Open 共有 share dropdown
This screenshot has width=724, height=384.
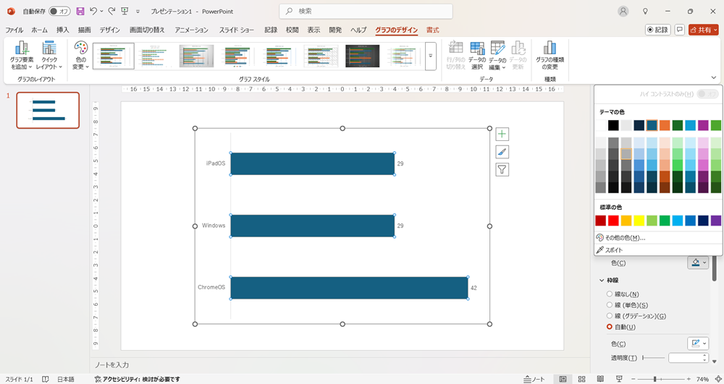coord(704,30)
